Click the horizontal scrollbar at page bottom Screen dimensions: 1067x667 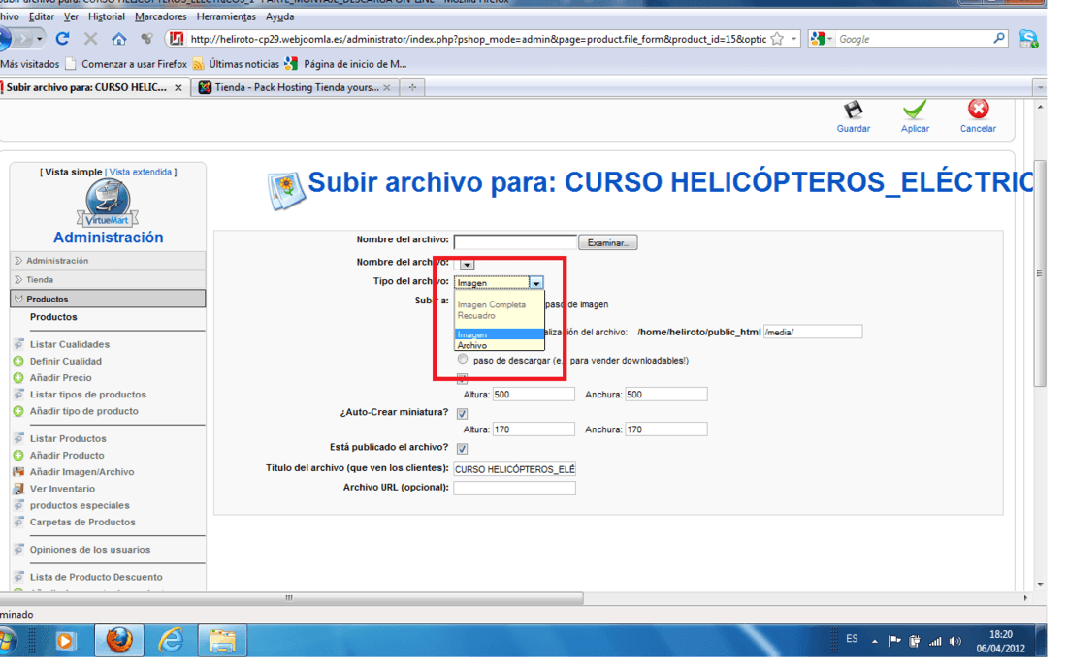click(x=291, y=598)
